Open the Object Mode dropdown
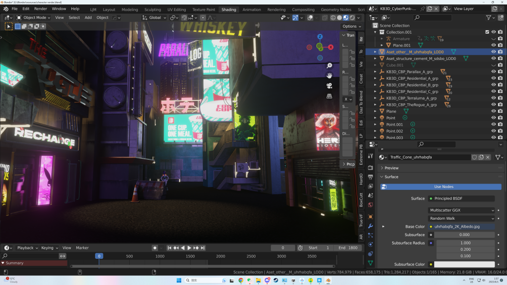The height and width of the screenshot is (285, 507). pyautogui.click(x=33, y=18)
